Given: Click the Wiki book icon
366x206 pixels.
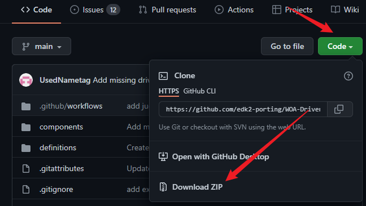Looking at the screenshot, I should pyautogui.click(x=336, y=10).
